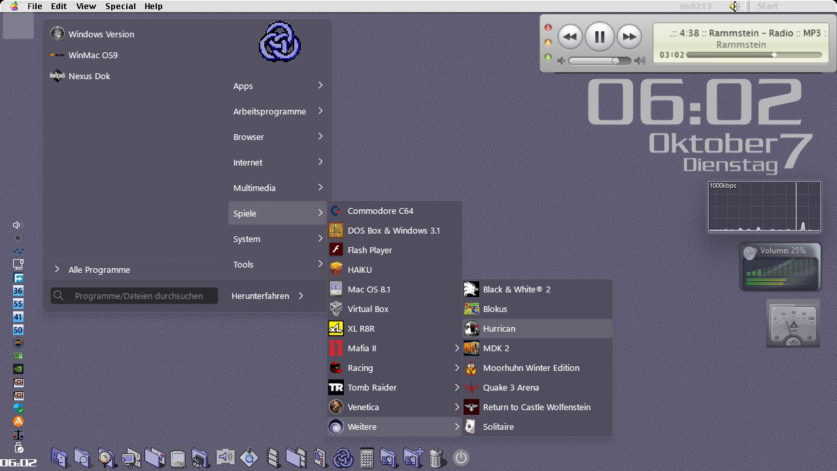Open the View menu

[x=86, y=6]
